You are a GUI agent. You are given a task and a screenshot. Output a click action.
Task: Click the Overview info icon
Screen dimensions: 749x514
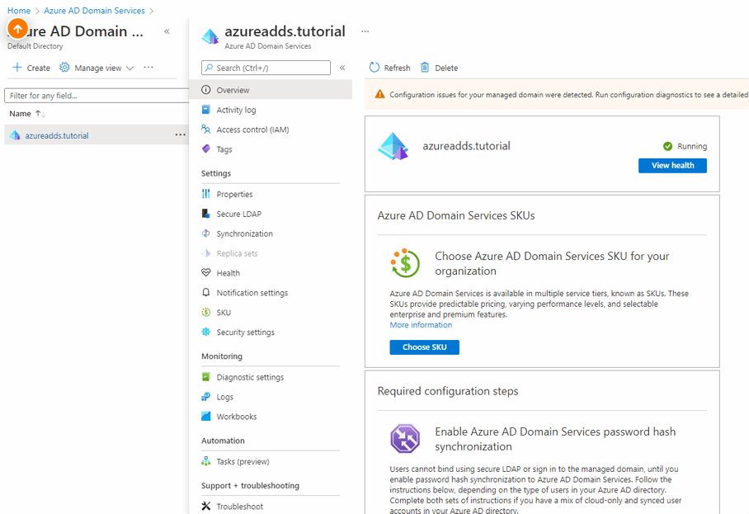click(x=206, y=90)
